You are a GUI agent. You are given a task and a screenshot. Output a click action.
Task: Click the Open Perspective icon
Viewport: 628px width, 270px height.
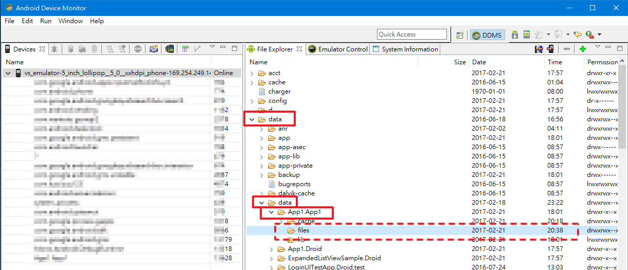point(460,34)
